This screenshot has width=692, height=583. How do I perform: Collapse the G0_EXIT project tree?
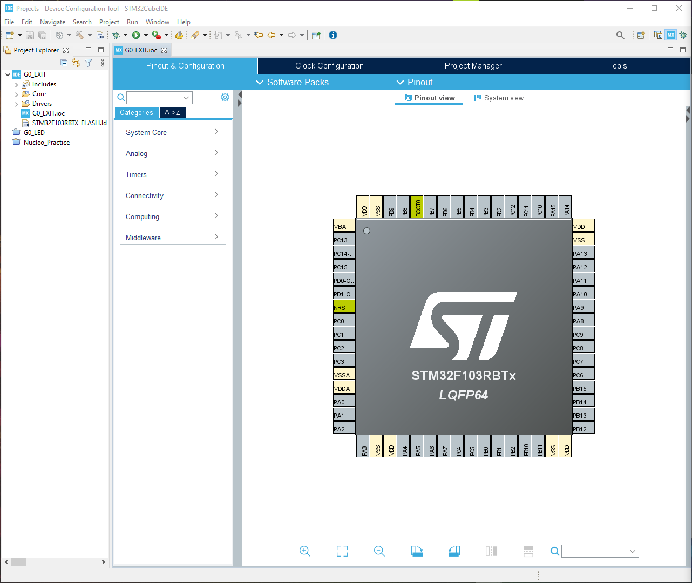tap(8, 74)
